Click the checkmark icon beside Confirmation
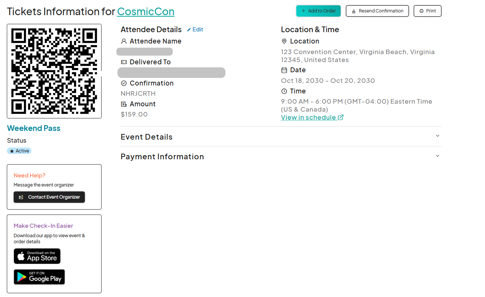The height and width of the screenshot is (297, 485). (x=124, y=83)
